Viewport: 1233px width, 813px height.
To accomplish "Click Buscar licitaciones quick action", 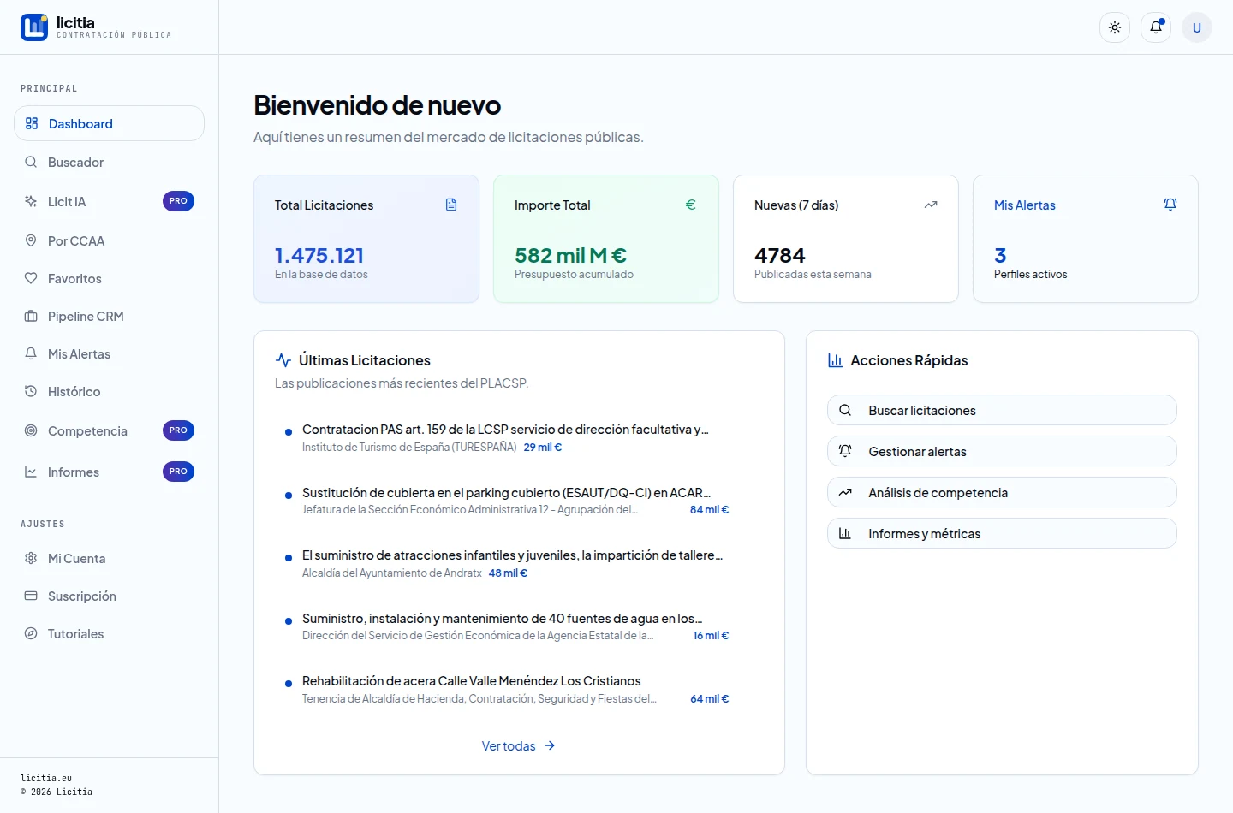I will pyautogui.click(x=1002, y=410).
